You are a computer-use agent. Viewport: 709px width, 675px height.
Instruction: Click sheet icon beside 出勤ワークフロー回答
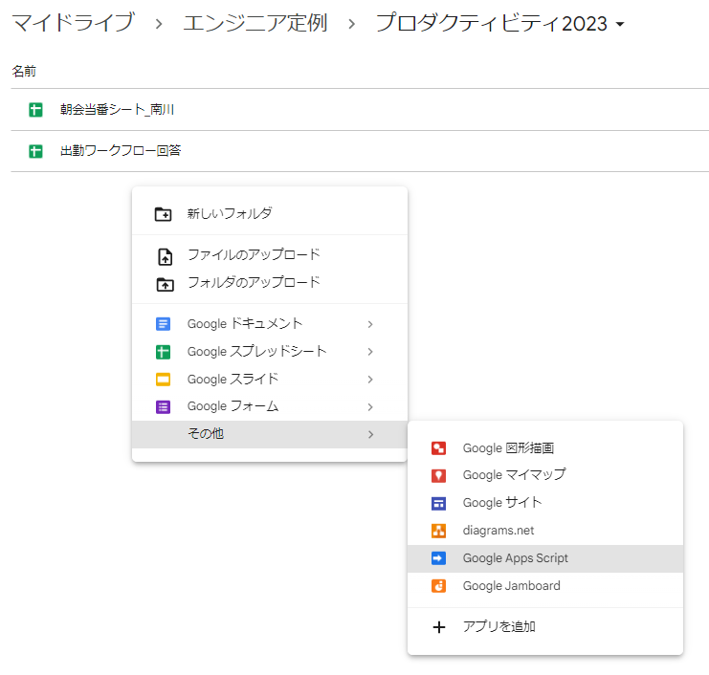tap(35, 151)
